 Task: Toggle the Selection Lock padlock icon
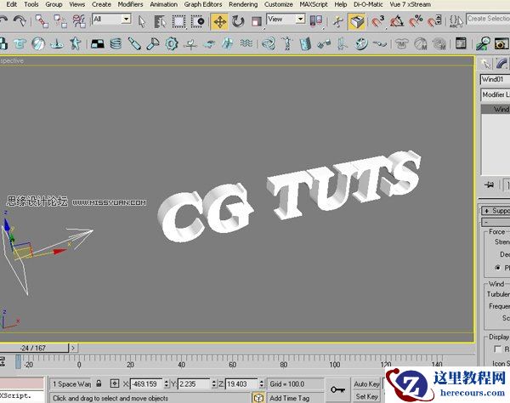click(x=99, y=383)
